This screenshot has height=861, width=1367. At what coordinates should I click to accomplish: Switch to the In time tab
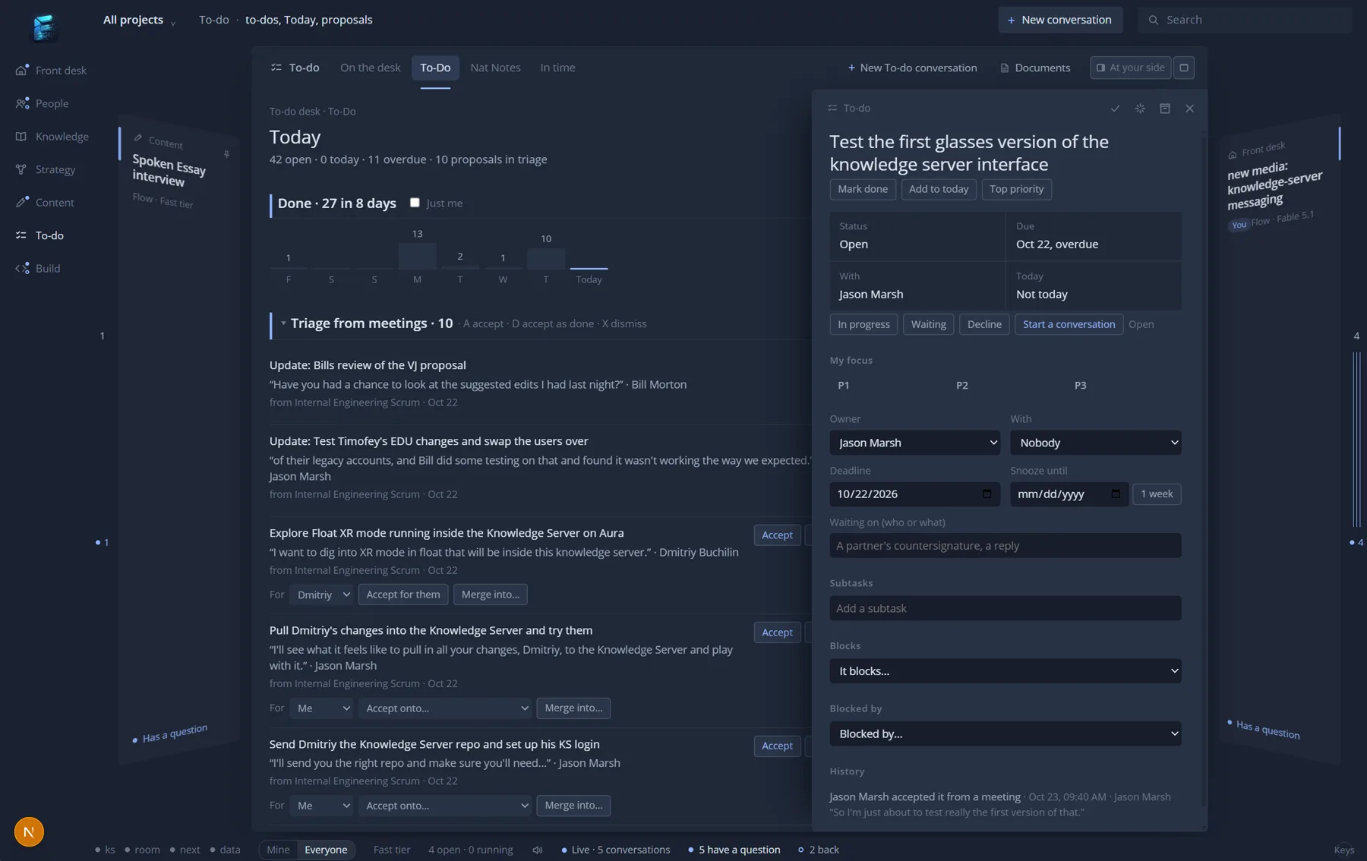(x=557, y=68)
